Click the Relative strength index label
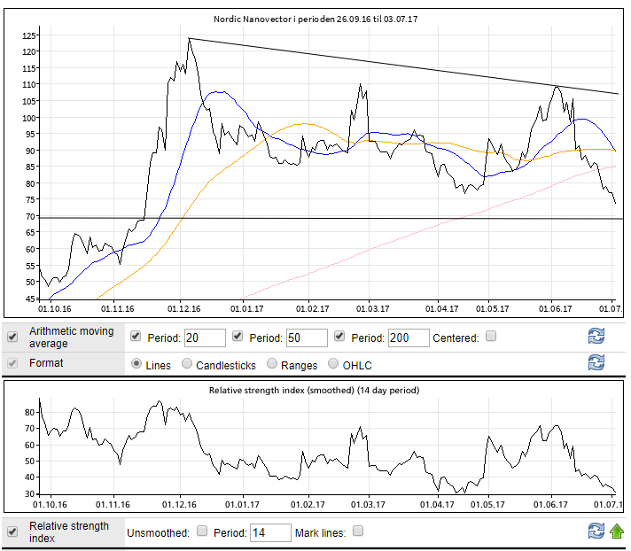Viewport: 631px width, 551px height. 69,532
